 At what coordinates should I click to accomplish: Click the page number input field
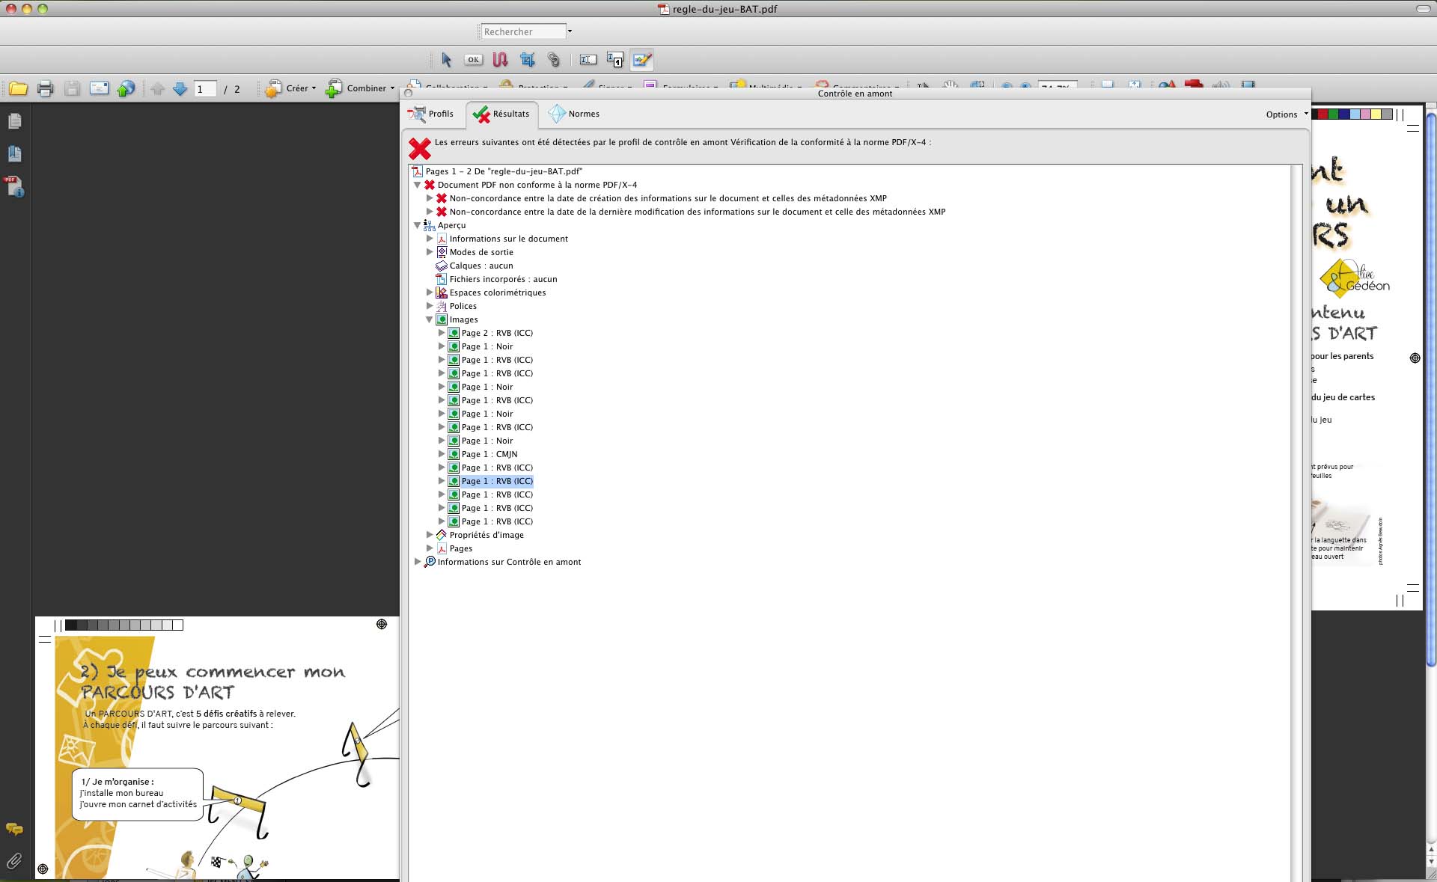coord(205,89)
